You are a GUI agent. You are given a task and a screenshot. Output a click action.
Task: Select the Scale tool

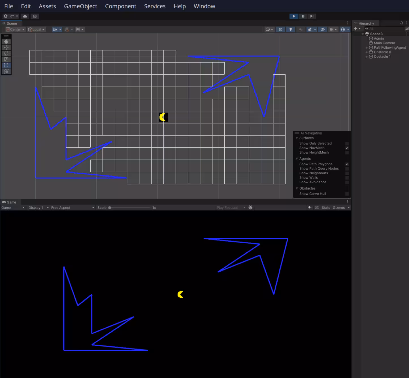[6, 59]
